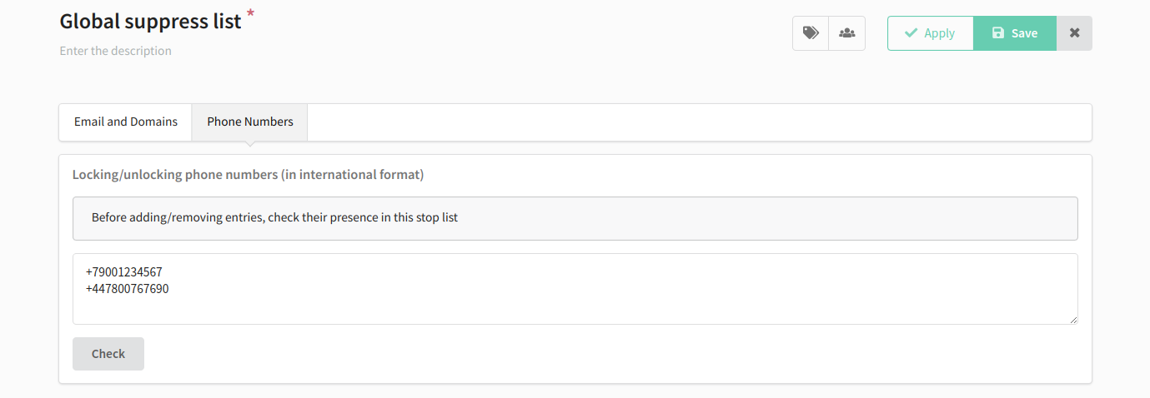The image size is (1150, 398).
Task: Open the user groups icon button
Action: (x=847, y=33)
